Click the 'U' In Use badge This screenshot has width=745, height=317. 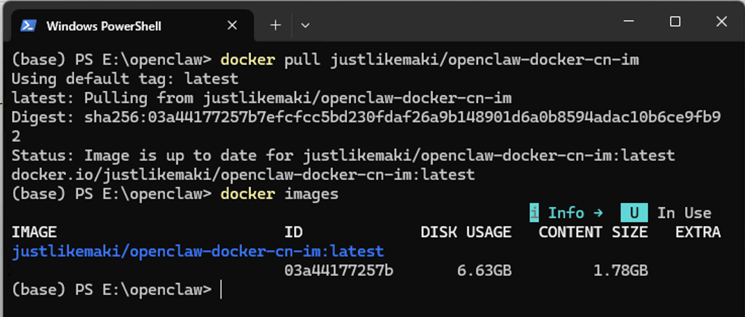tap(634, 213)
